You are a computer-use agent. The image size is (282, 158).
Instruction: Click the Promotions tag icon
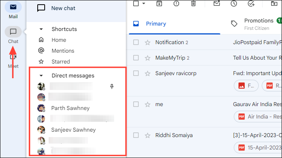pos(234,24)
